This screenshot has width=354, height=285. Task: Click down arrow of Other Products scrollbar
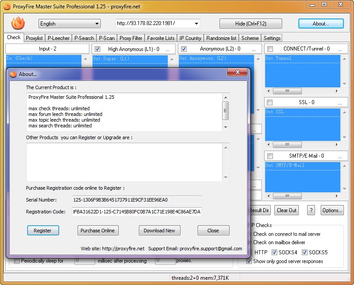225,177
